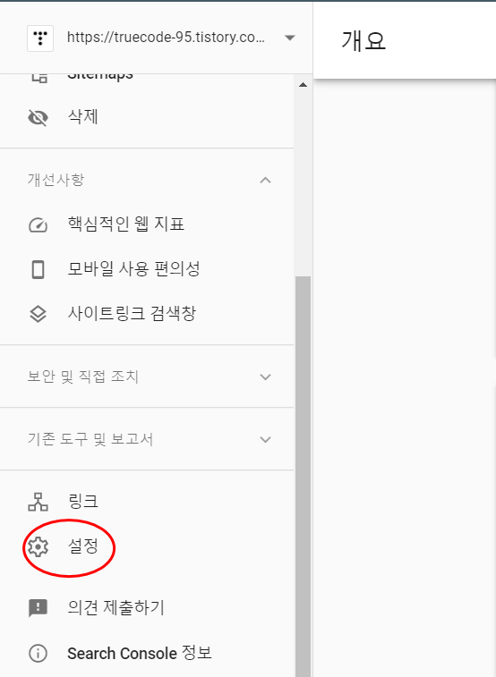Click the Tistory site favicon icon
Viewport: 496px width, 677px height.
coord(40,38)
